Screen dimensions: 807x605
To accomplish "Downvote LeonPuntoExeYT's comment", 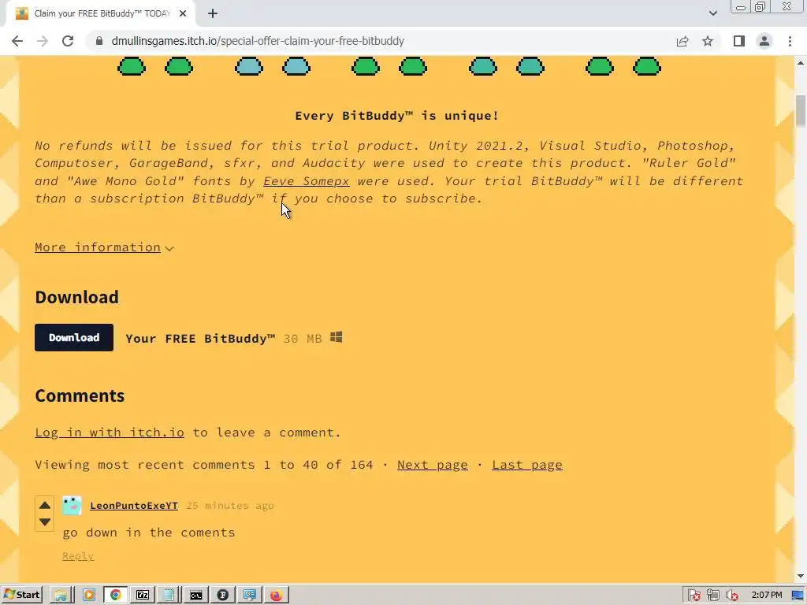I will click(x=45, y=522).
